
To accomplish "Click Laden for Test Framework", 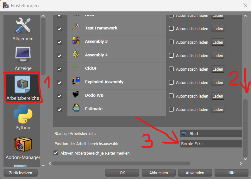I will 218,29.
